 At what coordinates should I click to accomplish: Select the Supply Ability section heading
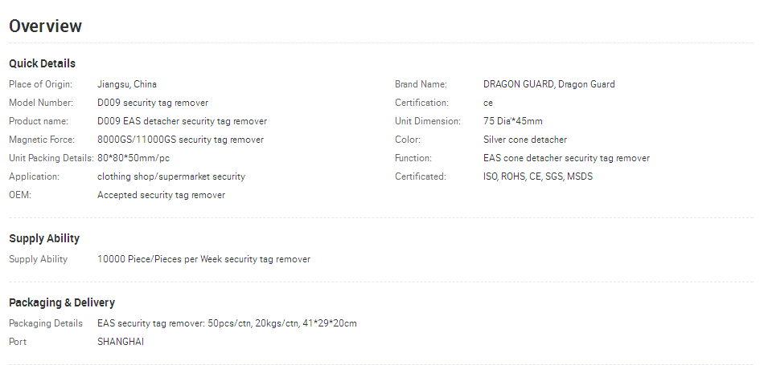[44, 238]
